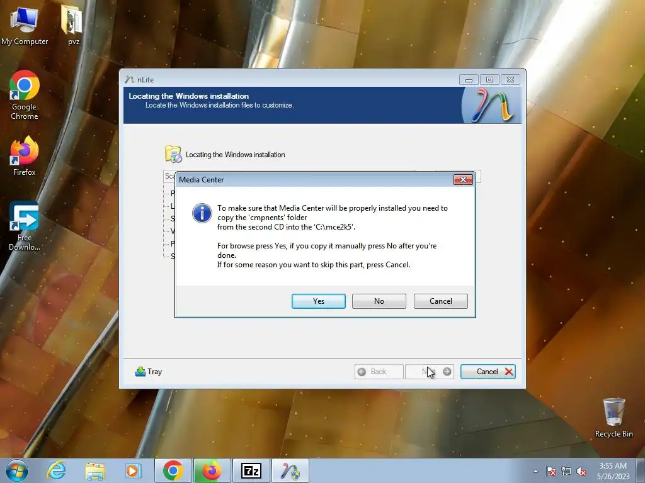Open Internet Explorer from the taskbar
645x483 pixels.
click(x=56, y=470)
